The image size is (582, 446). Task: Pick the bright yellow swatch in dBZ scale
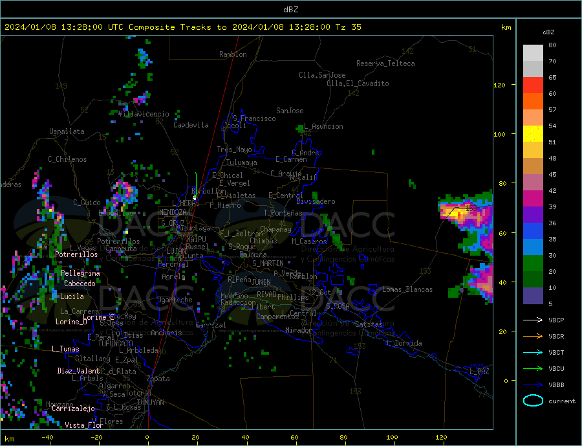pos(533,134)
